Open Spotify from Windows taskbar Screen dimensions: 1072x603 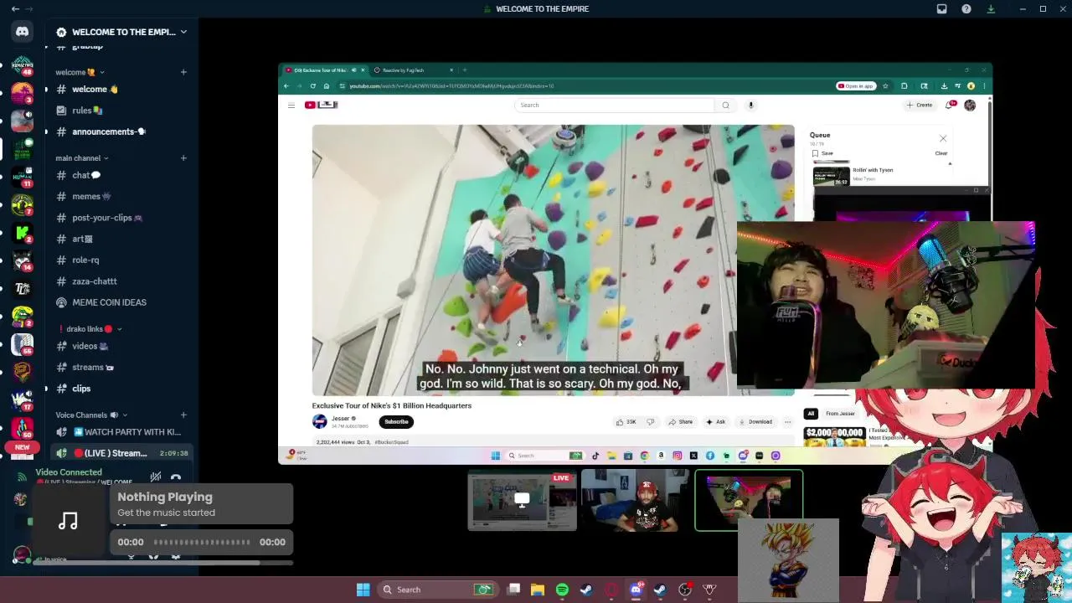click(562, 590)
